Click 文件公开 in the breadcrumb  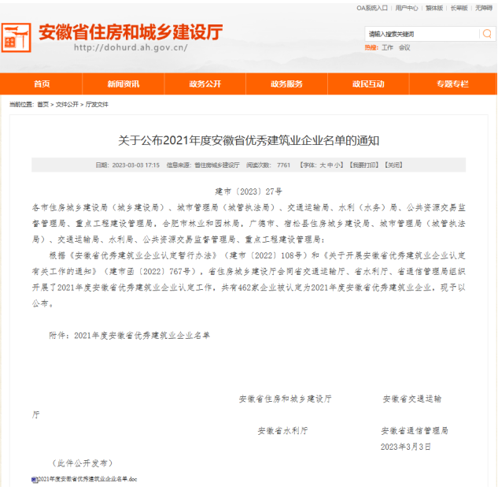pyautogui.click(x=67, y=104)
